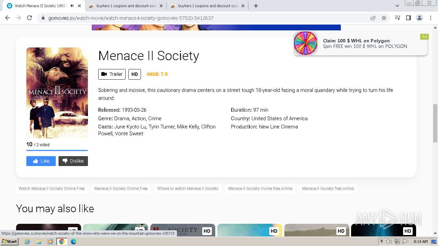
Task: Close the Watch Menace II Society tab
Action: coord(79,6)
